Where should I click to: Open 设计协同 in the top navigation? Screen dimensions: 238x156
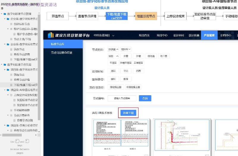point(178,35)
